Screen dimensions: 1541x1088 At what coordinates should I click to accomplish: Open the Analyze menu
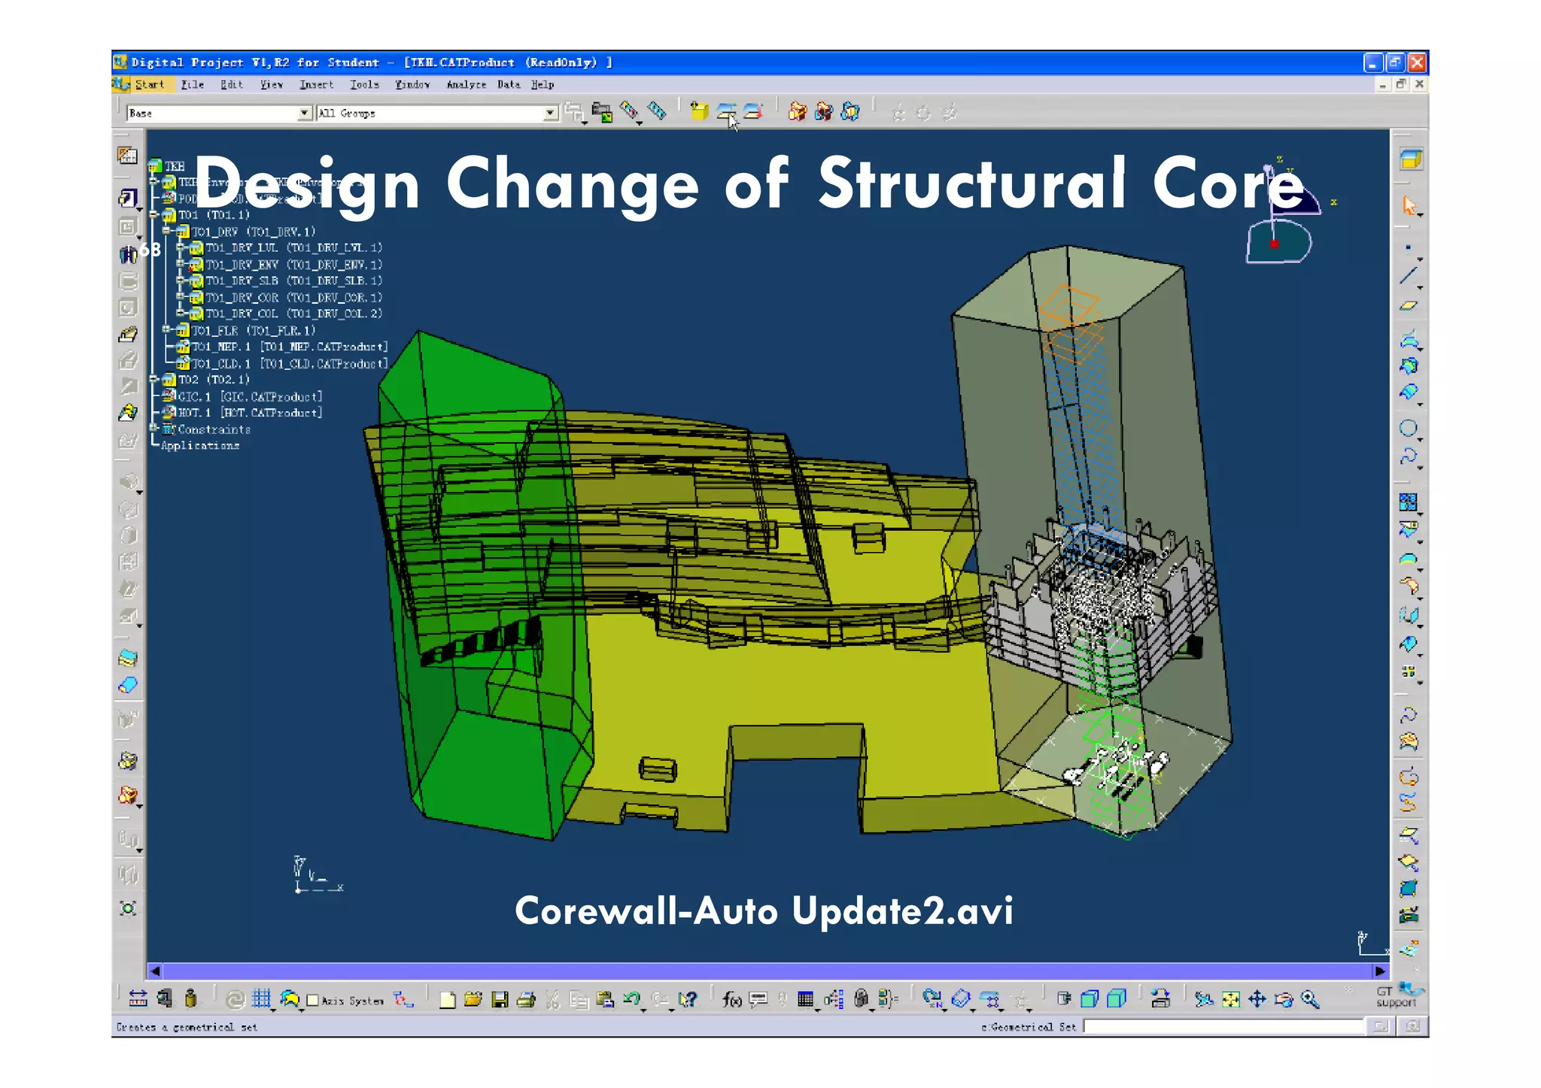(x=467, y=84)
